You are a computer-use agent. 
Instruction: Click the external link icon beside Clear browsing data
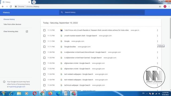27,31
